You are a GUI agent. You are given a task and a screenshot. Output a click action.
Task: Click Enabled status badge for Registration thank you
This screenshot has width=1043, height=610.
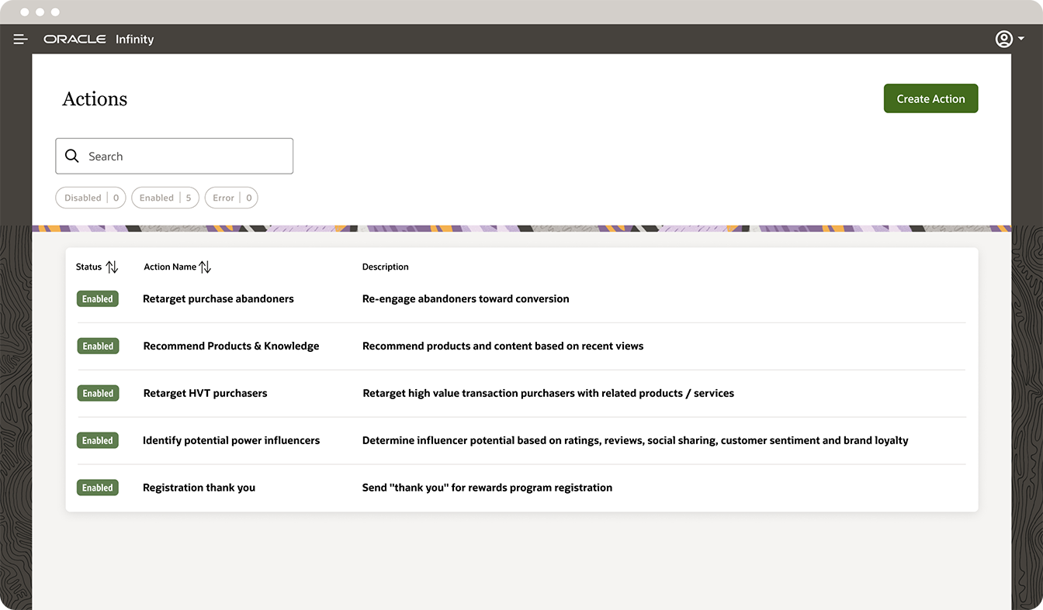click(x=98, y=488)
